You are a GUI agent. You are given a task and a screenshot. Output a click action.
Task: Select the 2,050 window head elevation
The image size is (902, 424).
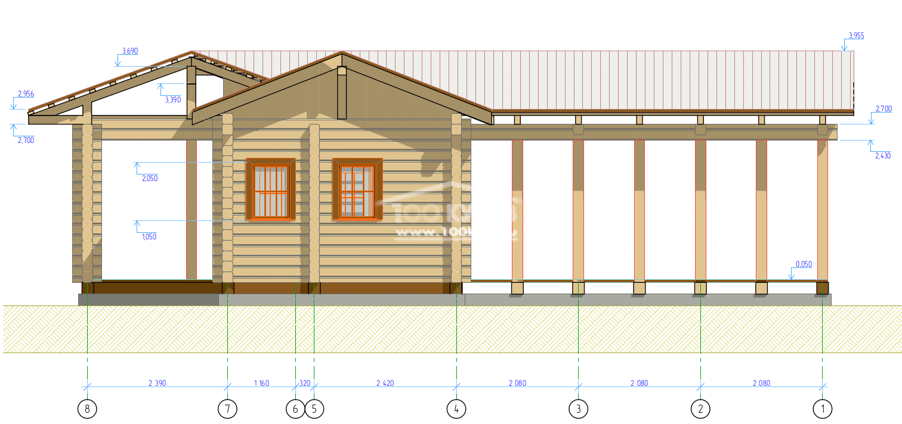(149, 178)
